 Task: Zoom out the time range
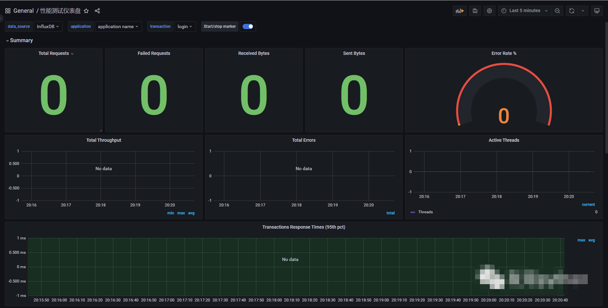pos(557,11)
